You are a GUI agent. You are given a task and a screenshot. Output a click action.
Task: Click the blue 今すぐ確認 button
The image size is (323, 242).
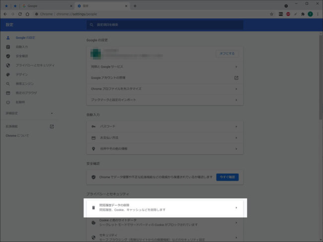[x=228, y=177]
